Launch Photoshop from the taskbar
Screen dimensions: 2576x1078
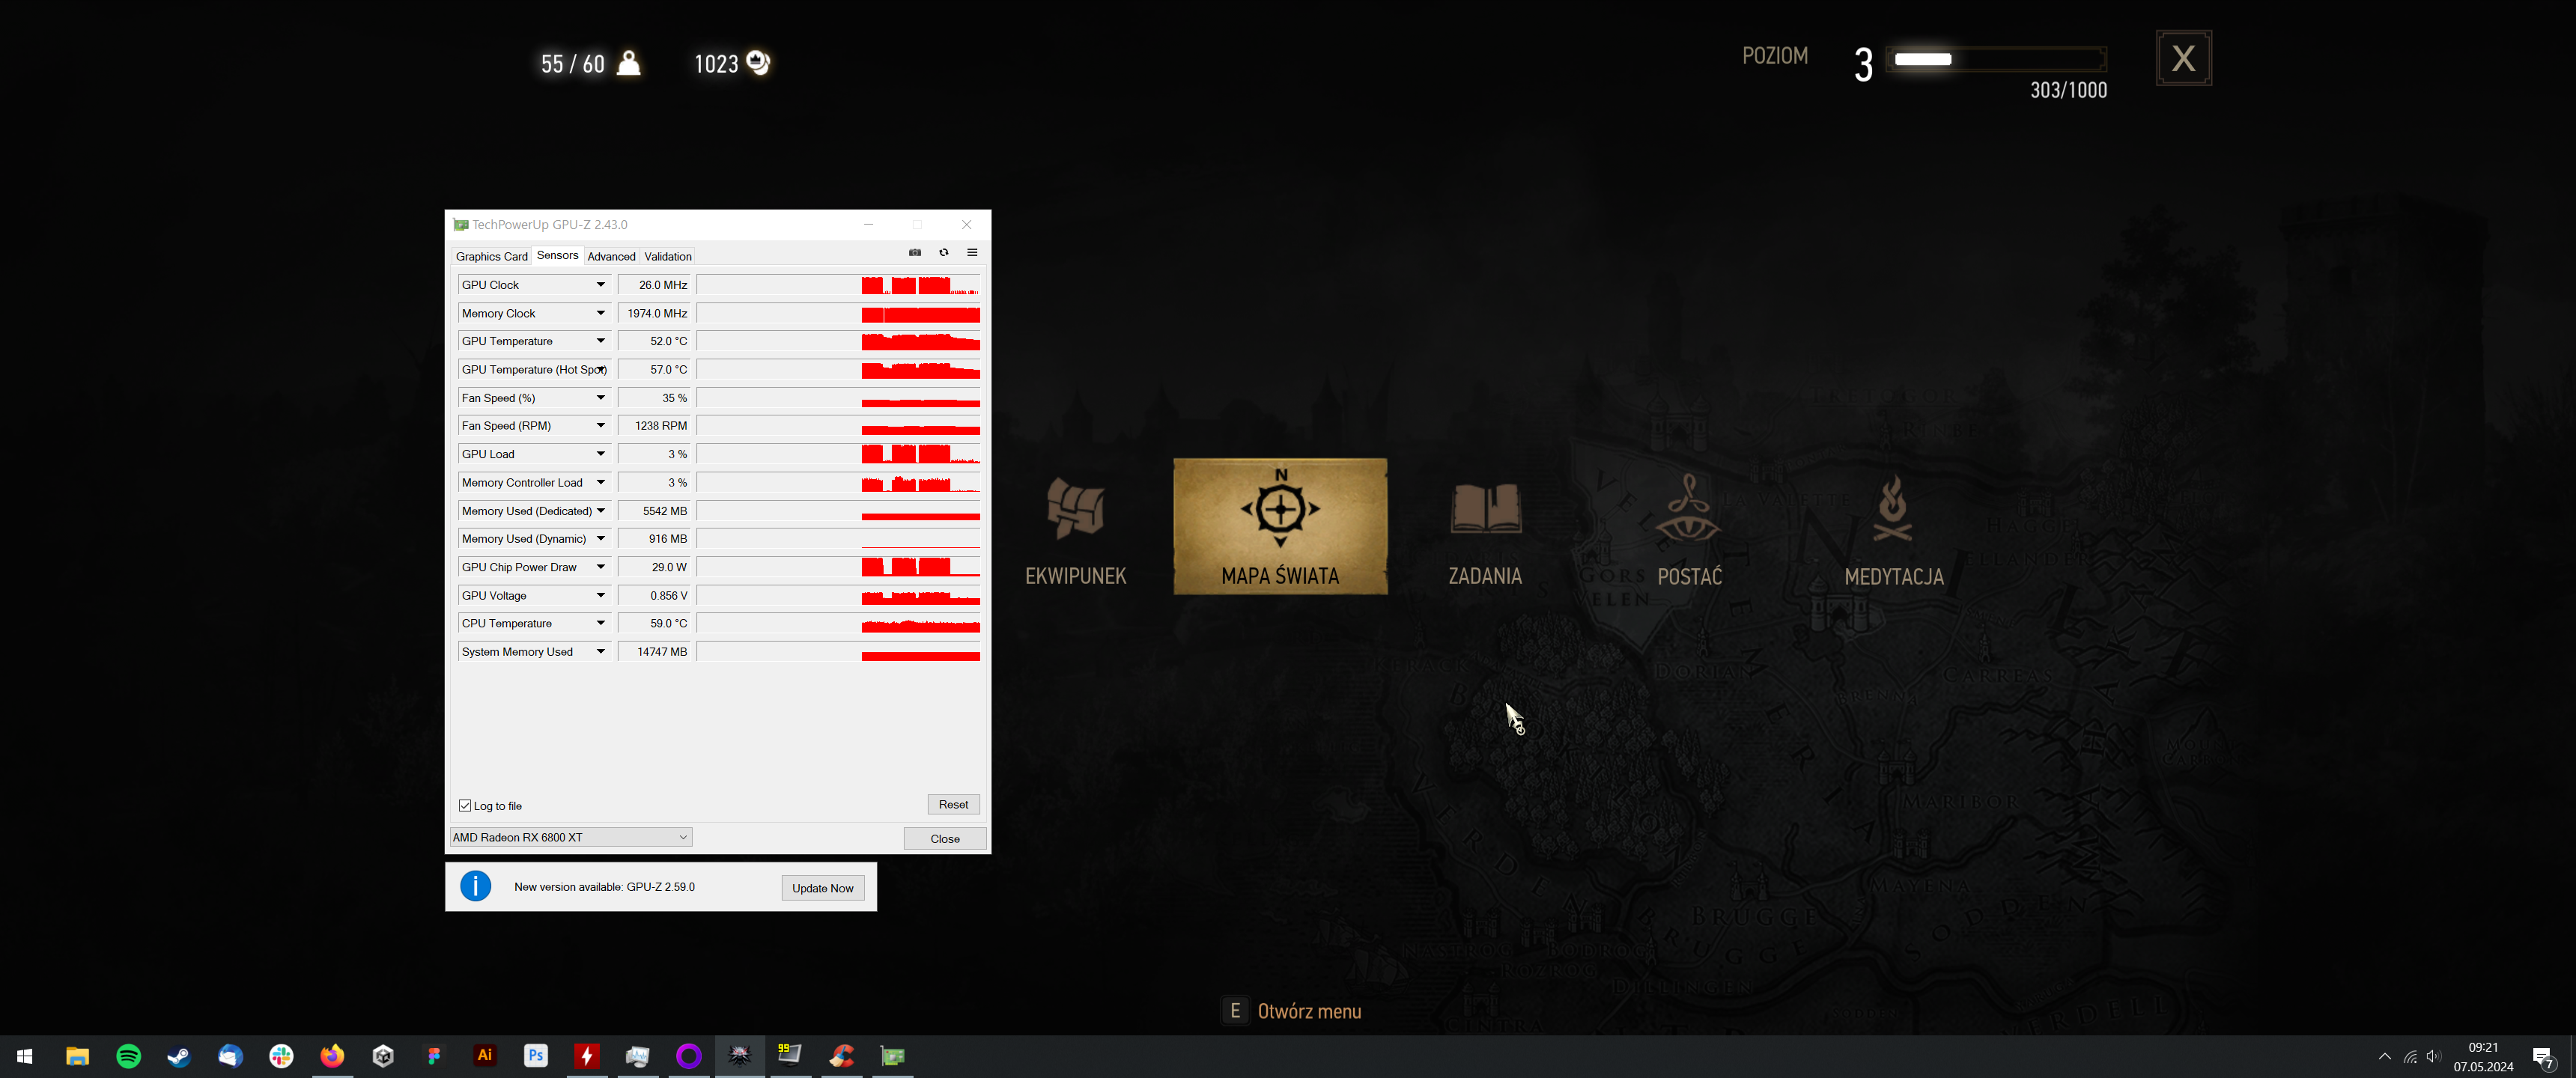click(536, 1056)
